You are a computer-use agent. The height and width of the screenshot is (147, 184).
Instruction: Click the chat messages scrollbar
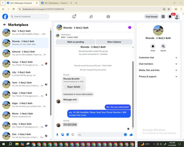(x=133, y=94)
